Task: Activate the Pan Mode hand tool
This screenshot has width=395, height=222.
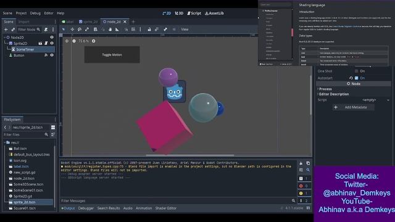Action: [110, 30]
